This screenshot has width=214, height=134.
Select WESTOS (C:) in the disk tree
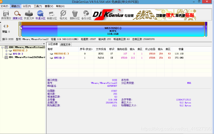tap(20, 50)
